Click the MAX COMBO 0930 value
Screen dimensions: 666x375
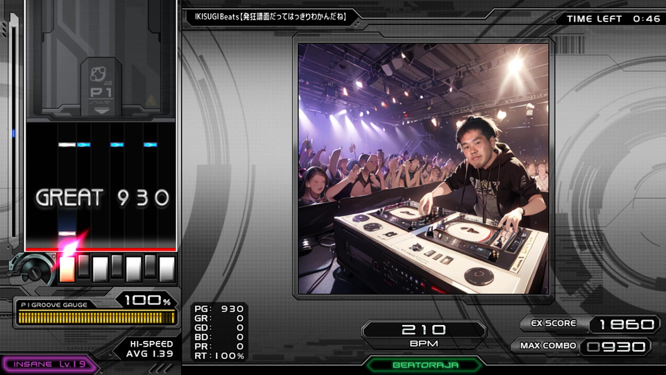(616, 347)
